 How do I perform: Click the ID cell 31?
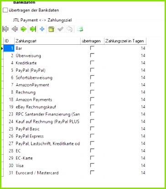pyautogui.click(x=11, y=173)
